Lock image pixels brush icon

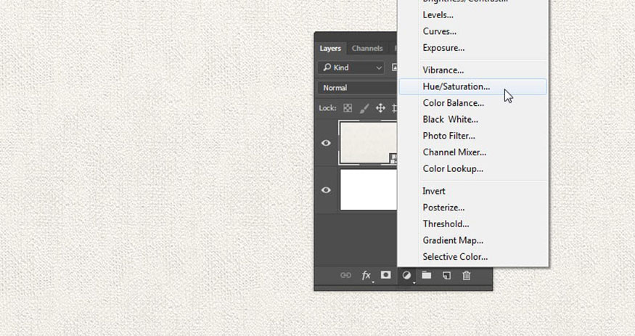point(364,108)
